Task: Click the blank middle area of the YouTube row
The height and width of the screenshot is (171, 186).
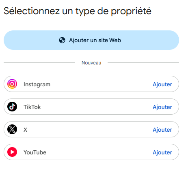Action: point(99,152)
